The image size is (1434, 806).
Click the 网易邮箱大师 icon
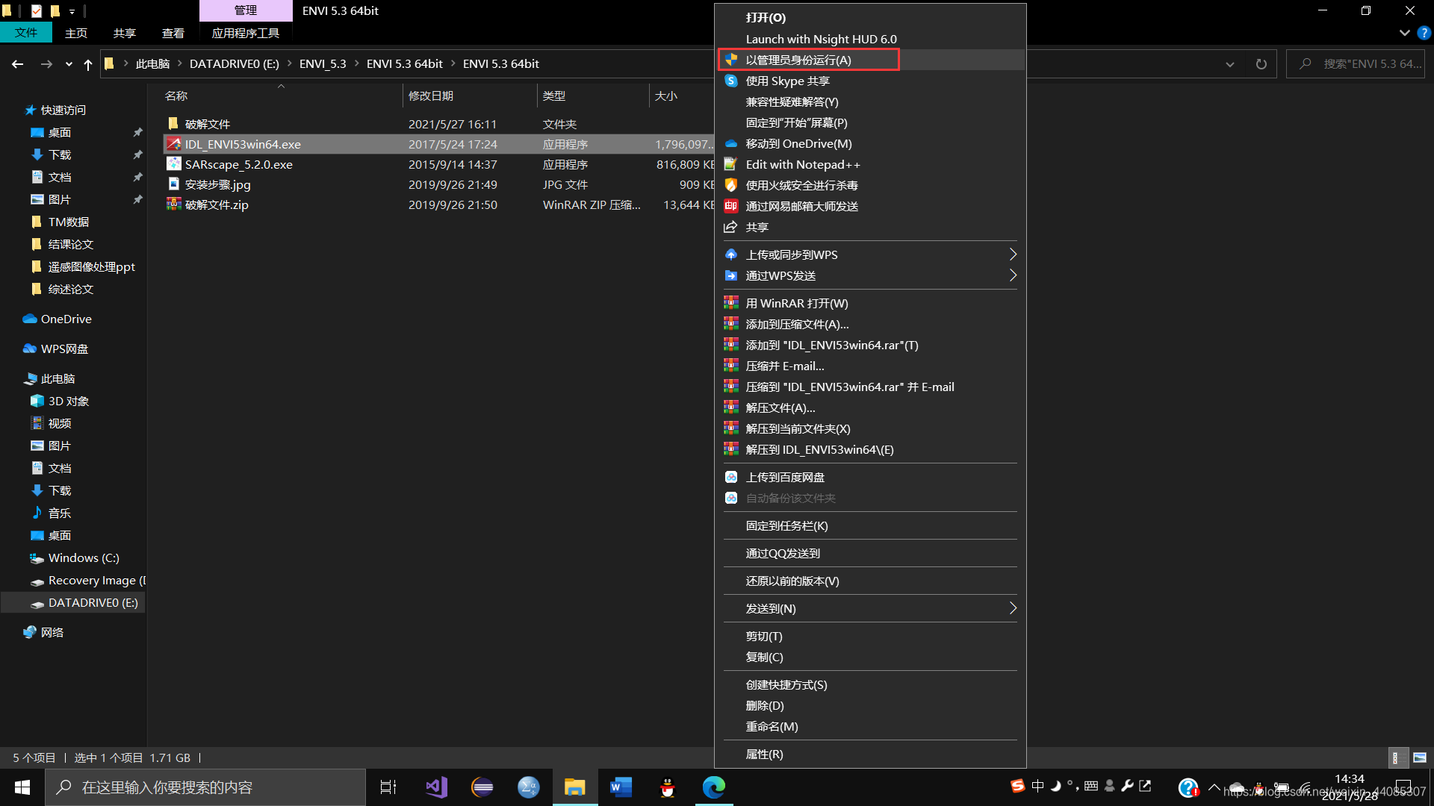tap(731, 206)
